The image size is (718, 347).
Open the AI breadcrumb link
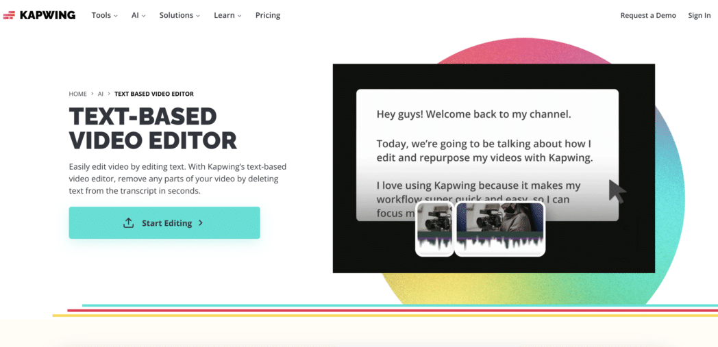click(101, 94)
